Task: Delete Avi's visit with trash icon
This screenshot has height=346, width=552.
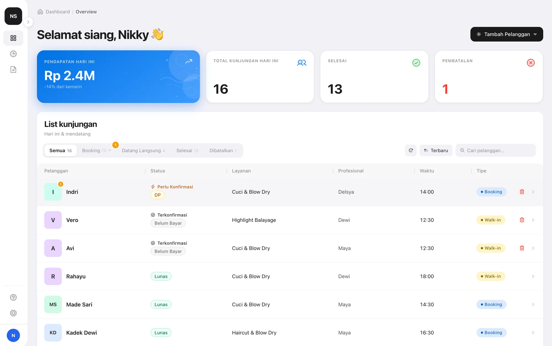Action: [522, 248]
